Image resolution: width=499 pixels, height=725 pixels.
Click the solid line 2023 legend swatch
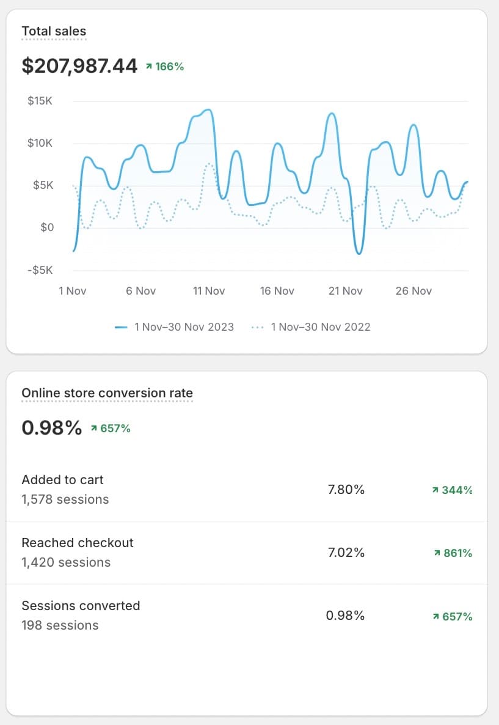121,328
